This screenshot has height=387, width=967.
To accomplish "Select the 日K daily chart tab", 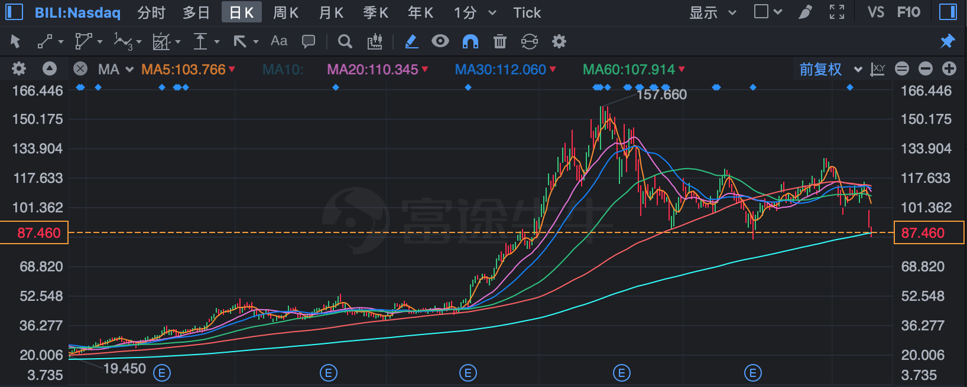I will point(242,12).
